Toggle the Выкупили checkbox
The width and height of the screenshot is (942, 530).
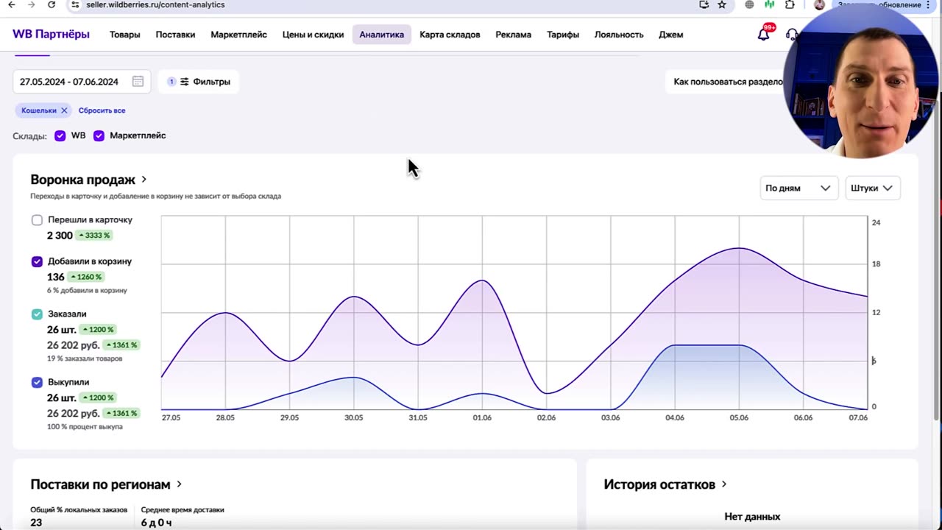[37, 382]
